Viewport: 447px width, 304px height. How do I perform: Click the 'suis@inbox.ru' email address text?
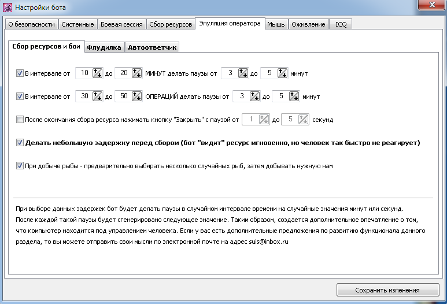pos(268,242)
